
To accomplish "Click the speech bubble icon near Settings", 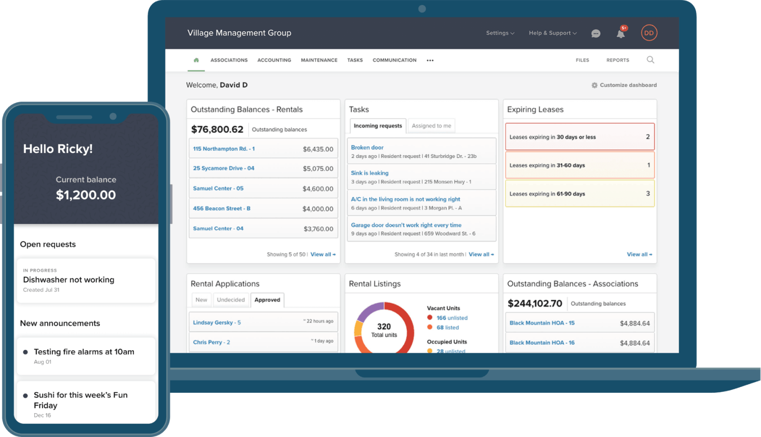I will (596, 33).
